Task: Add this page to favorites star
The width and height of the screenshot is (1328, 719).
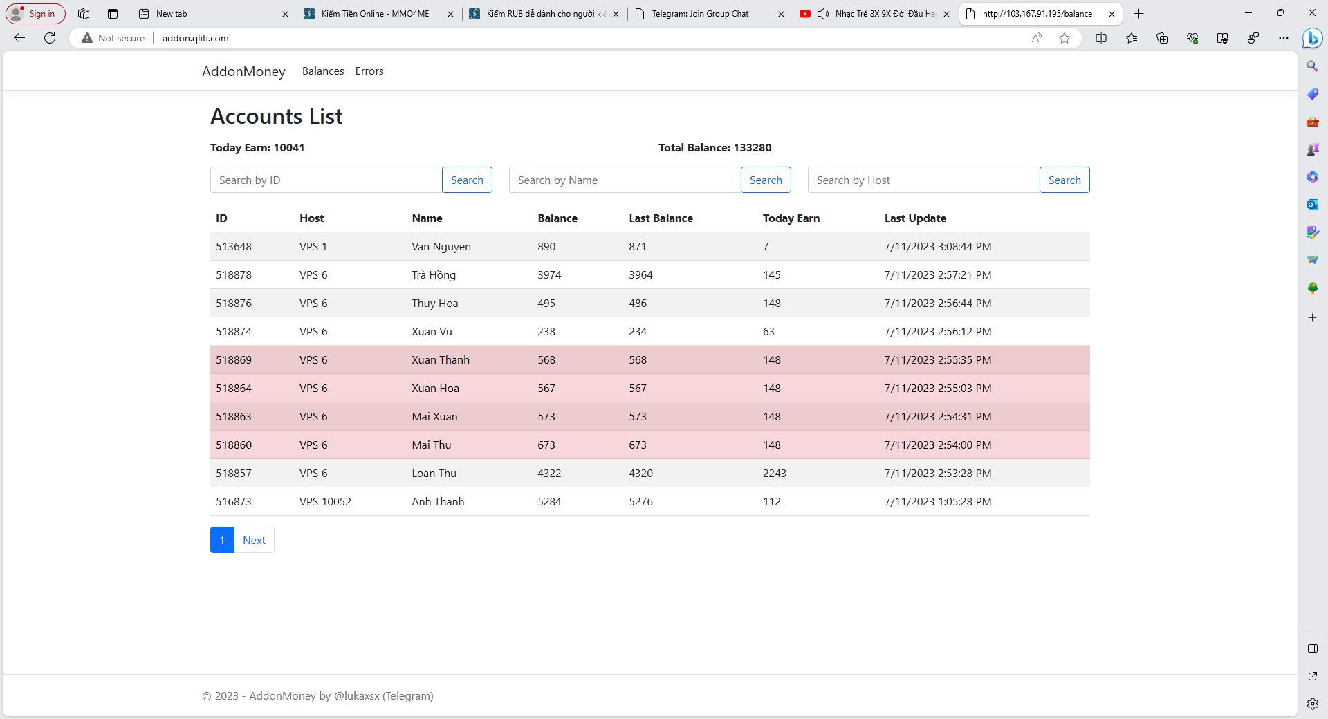Action: [x=1064, y=38]
